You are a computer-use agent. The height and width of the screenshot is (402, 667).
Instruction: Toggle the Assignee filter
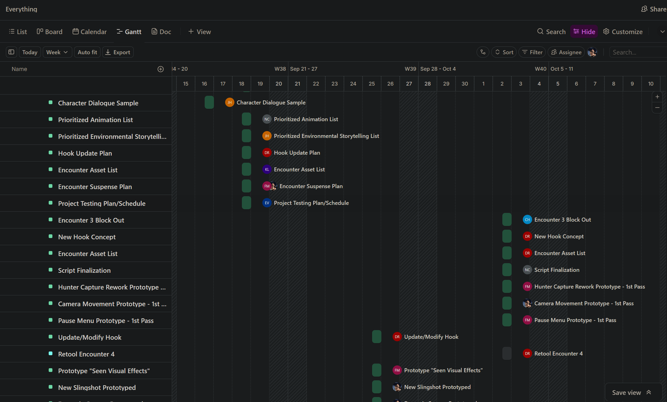[x=566, y=52]
